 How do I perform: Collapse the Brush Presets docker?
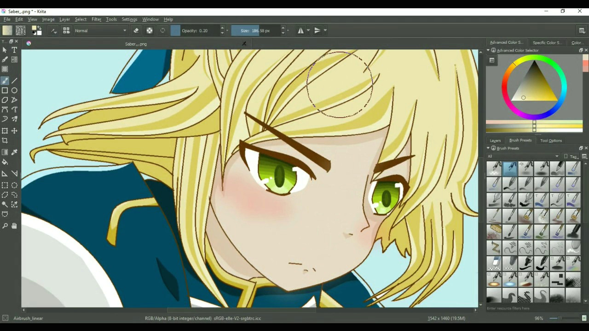488,148
